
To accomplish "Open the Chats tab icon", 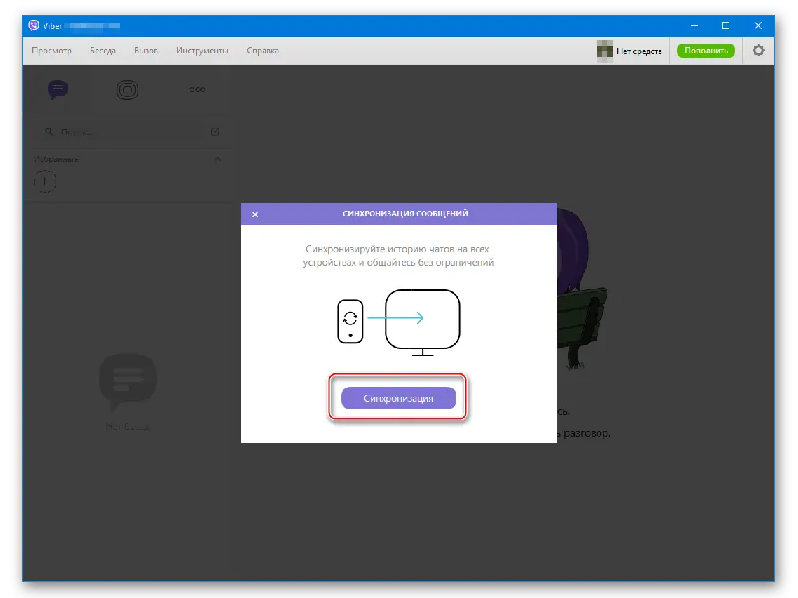I will coord(58,90).
